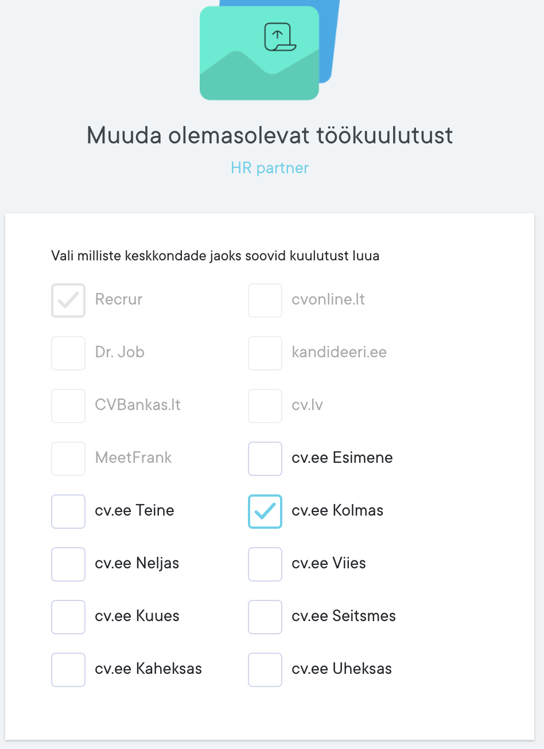Click the Muuda olemasolevat töökuulutust heading
The image size is (544, 749).
(270, 135)
